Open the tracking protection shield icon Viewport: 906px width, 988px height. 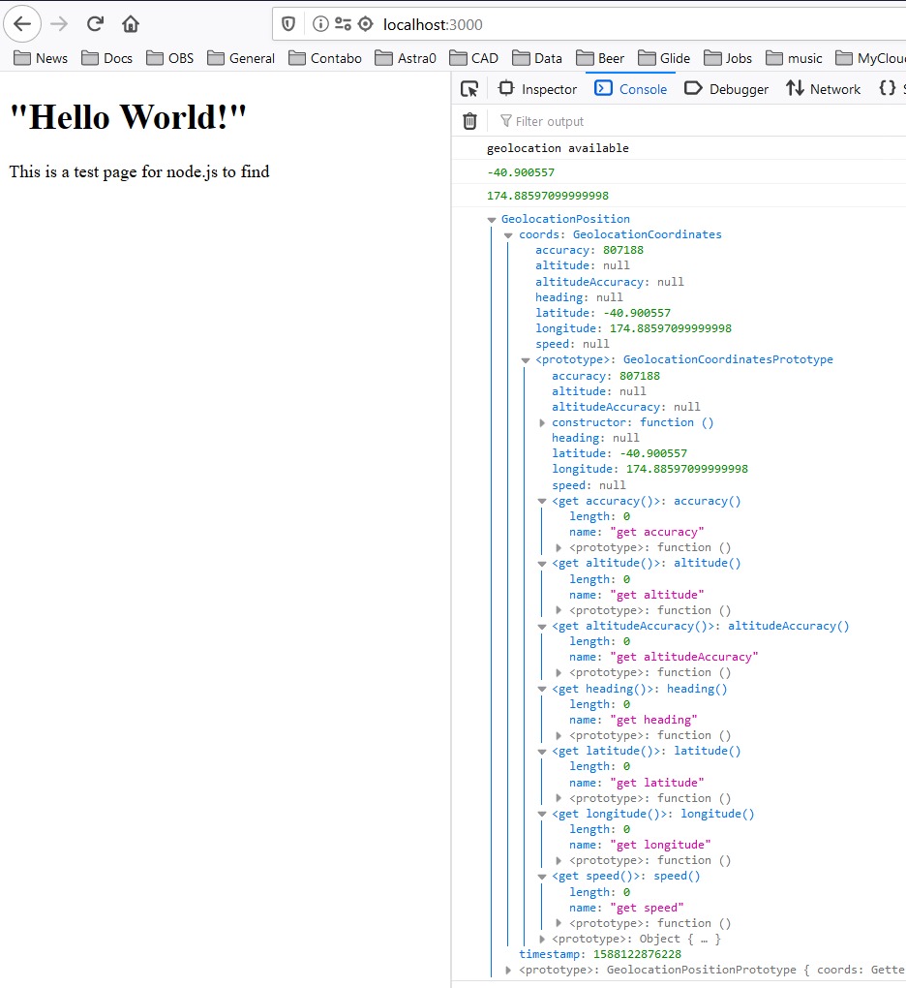pos(288,24)
